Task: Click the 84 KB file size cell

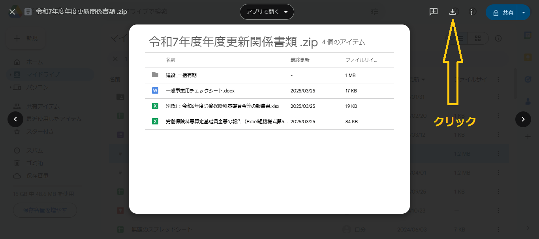Action: coord(351,121)
